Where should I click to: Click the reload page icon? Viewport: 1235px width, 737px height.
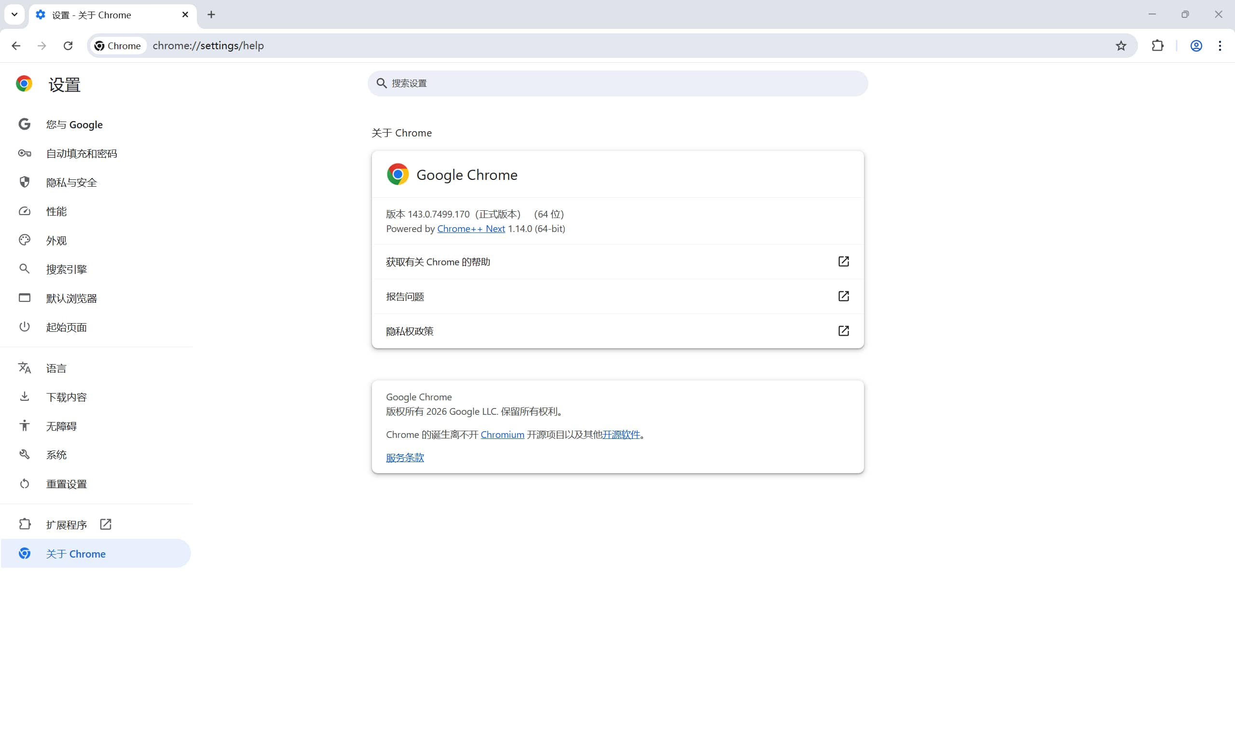(68, 46)
